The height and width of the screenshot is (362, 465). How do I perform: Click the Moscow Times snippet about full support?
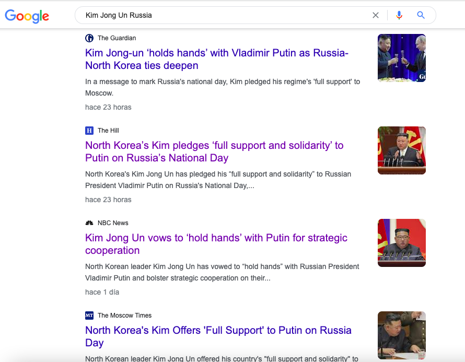pos(222,358)
